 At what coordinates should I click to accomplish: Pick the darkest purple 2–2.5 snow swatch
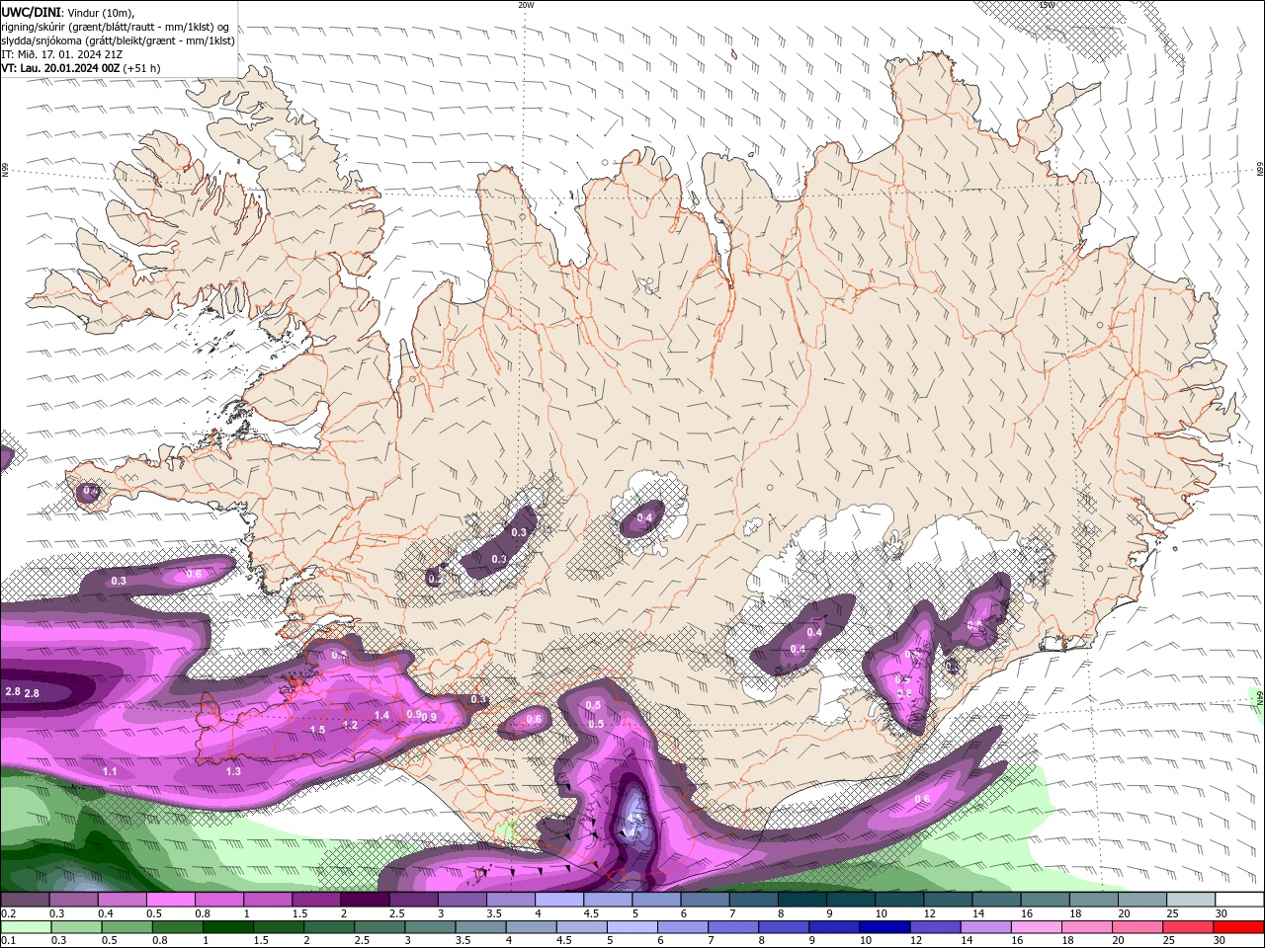[365, 900]
